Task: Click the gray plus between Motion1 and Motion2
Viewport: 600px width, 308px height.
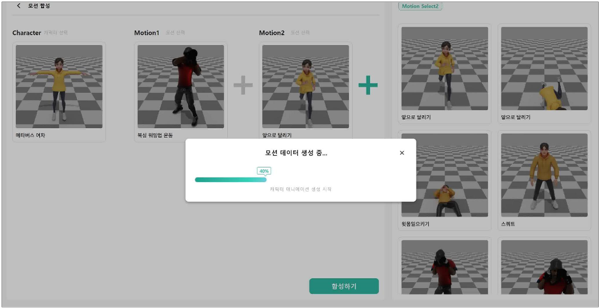Action: point(243,85)
